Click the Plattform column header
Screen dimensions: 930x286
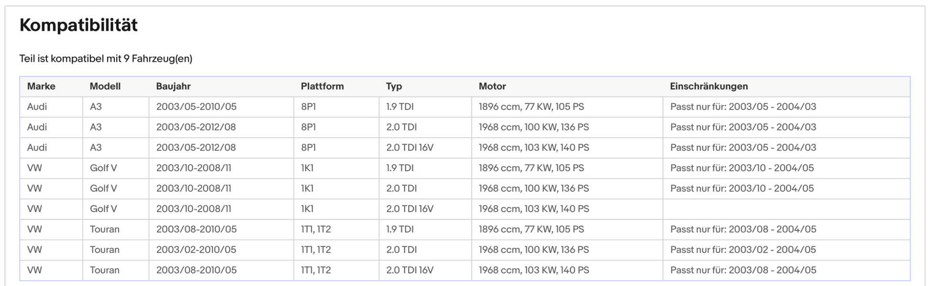pyautogui.click(x=322, y=86)
